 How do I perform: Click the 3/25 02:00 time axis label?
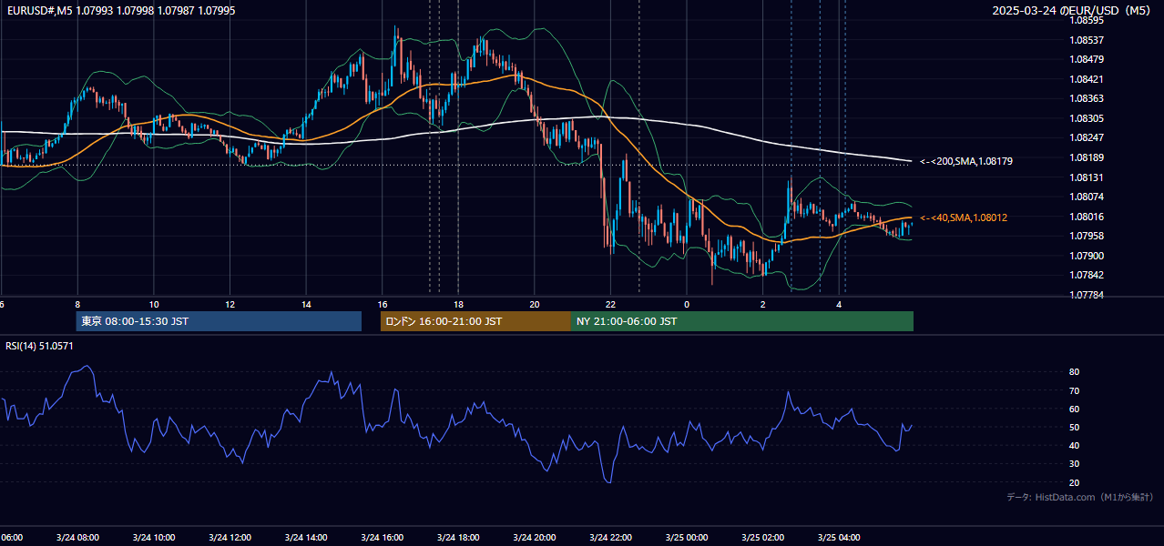point(762,537)
